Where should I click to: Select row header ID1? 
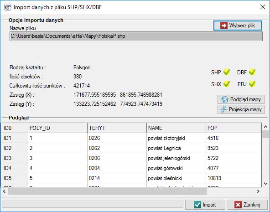[x=15, y=138]
